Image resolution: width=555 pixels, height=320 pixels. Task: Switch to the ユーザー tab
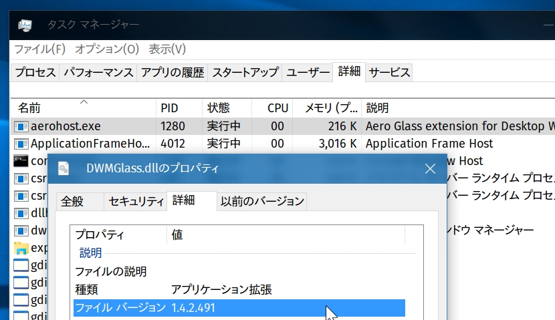[308, 73]
